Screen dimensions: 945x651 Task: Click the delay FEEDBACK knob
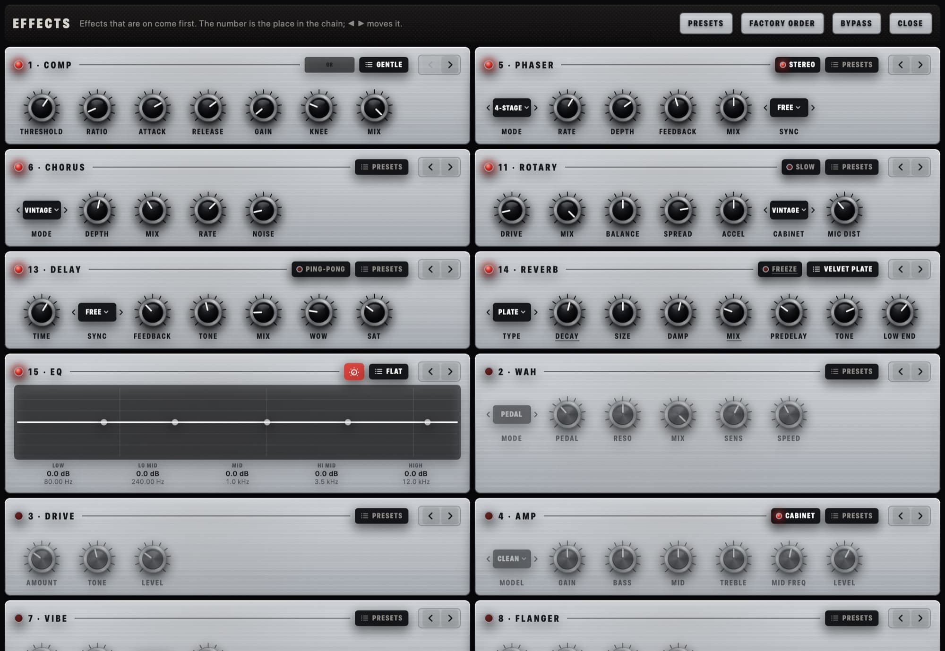coord(152,313)
